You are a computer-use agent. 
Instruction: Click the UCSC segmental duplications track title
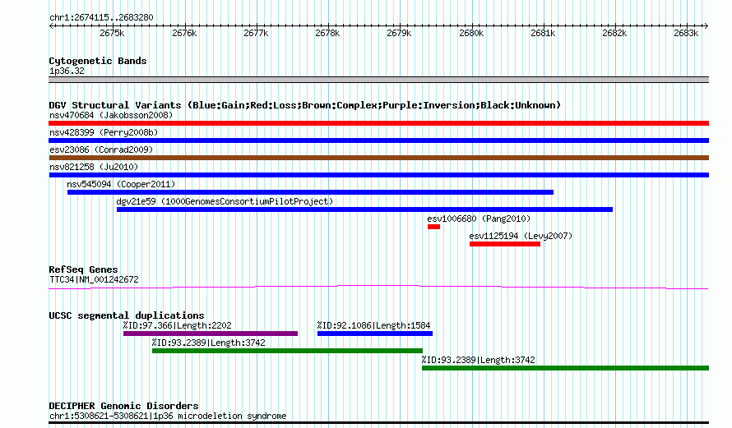[x=127, y=315]
